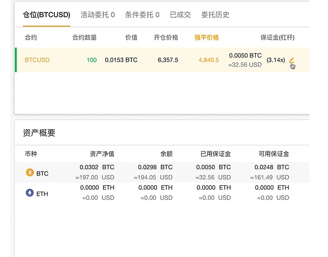Image resolution: width=328 pixels, height=257 pixels.
Task: Select the 仓位(BTCUSD) tab
Action: point(46,15)
